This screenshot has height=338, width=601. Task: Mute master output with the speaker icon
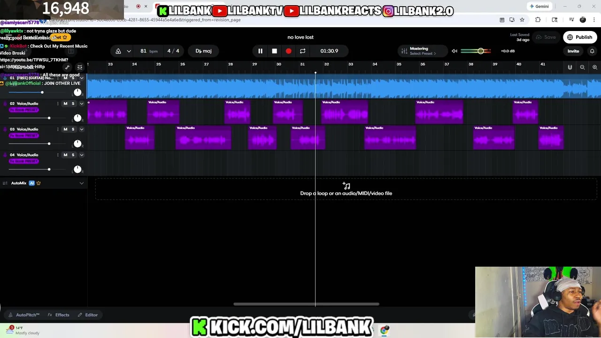tap(455, 51)
